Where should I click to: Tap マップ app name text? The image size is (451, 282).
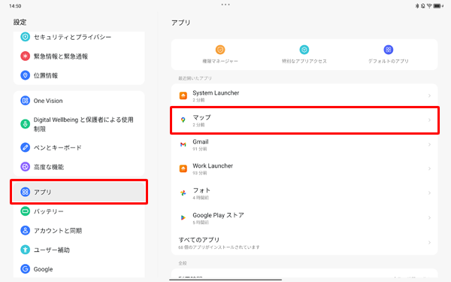[x=202, y=117]
